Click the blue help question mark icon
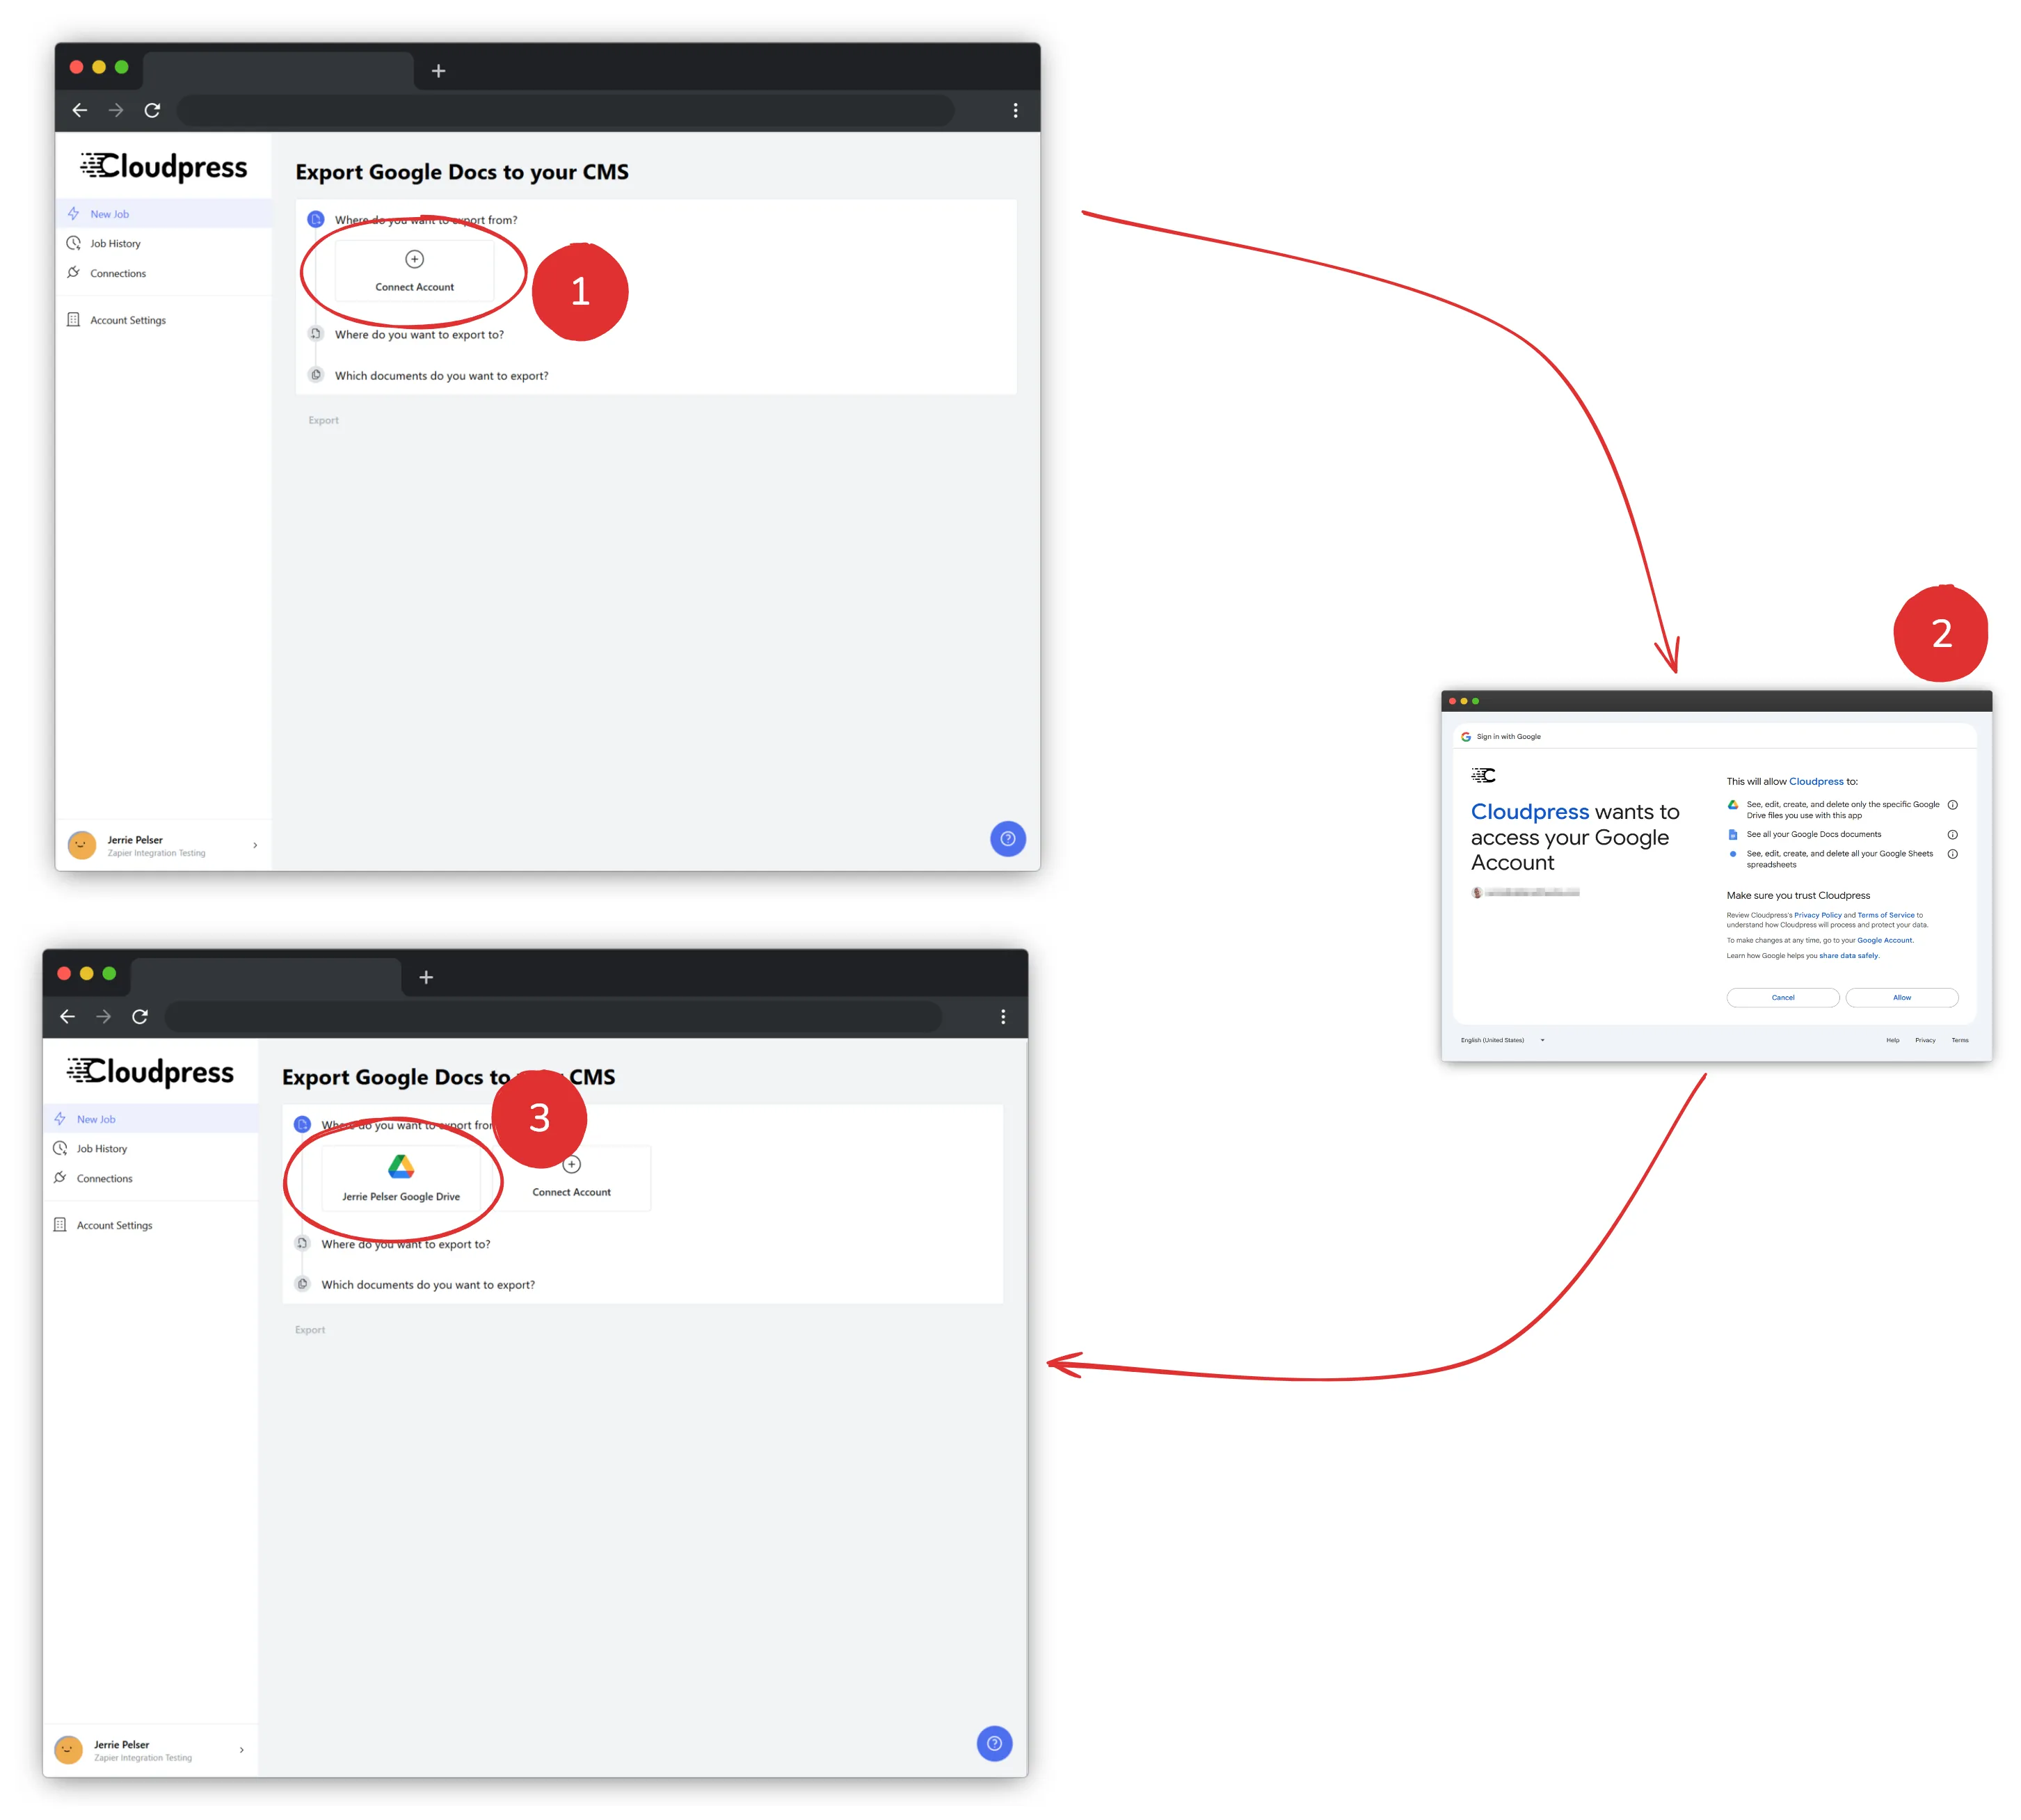The height and width of the screenshot is (1820, 2021). click(1008, 839)
